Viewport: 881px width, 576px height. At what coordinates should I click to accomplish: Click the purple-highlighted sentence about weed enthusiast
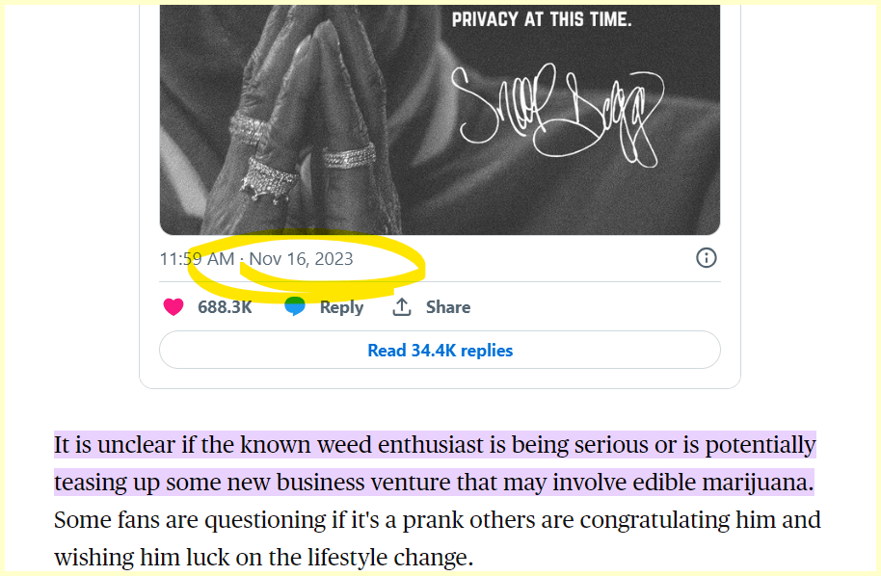(434, 446)
